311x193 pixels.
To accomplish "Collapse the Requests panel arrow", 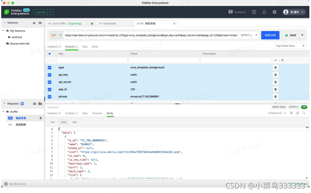I will click(4, 104).
